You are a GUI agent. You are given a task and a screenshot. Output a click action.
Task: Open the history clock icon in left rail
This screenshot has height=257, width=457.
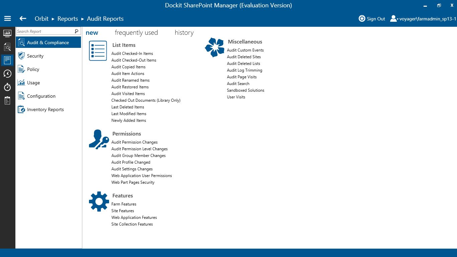7,74
